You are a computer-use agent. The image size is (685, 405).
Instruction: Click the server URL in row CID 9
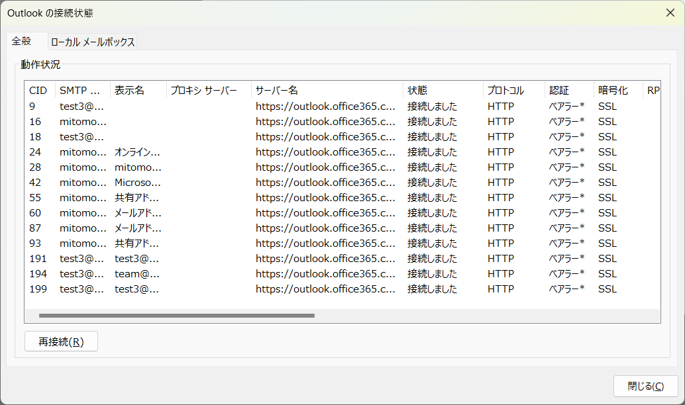325,106
